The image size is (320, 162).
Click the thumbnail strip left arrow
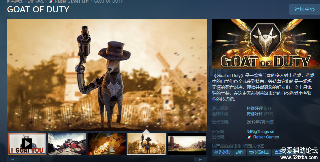(x=13, y=159)
